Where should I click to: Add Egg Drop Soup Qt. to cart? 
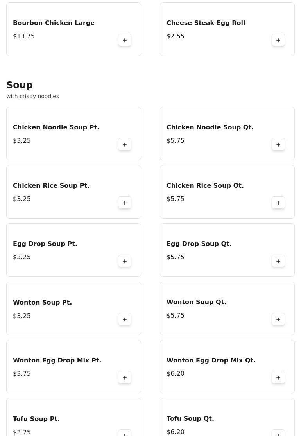pos(278,261)
